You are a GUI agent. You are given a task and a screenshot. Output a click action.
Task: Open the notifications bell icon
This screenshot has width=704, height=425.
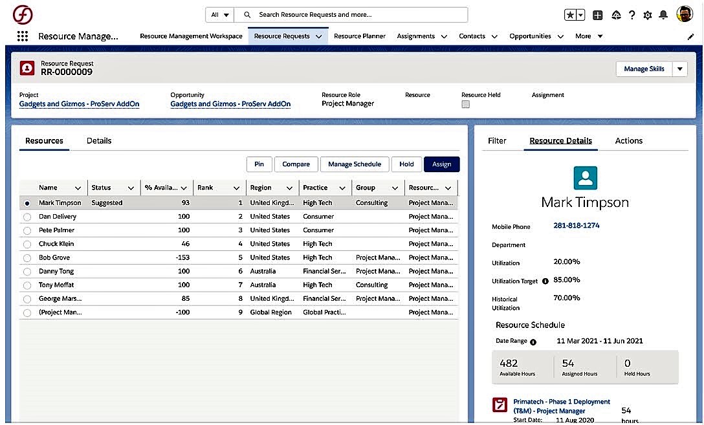click(663, 15)
